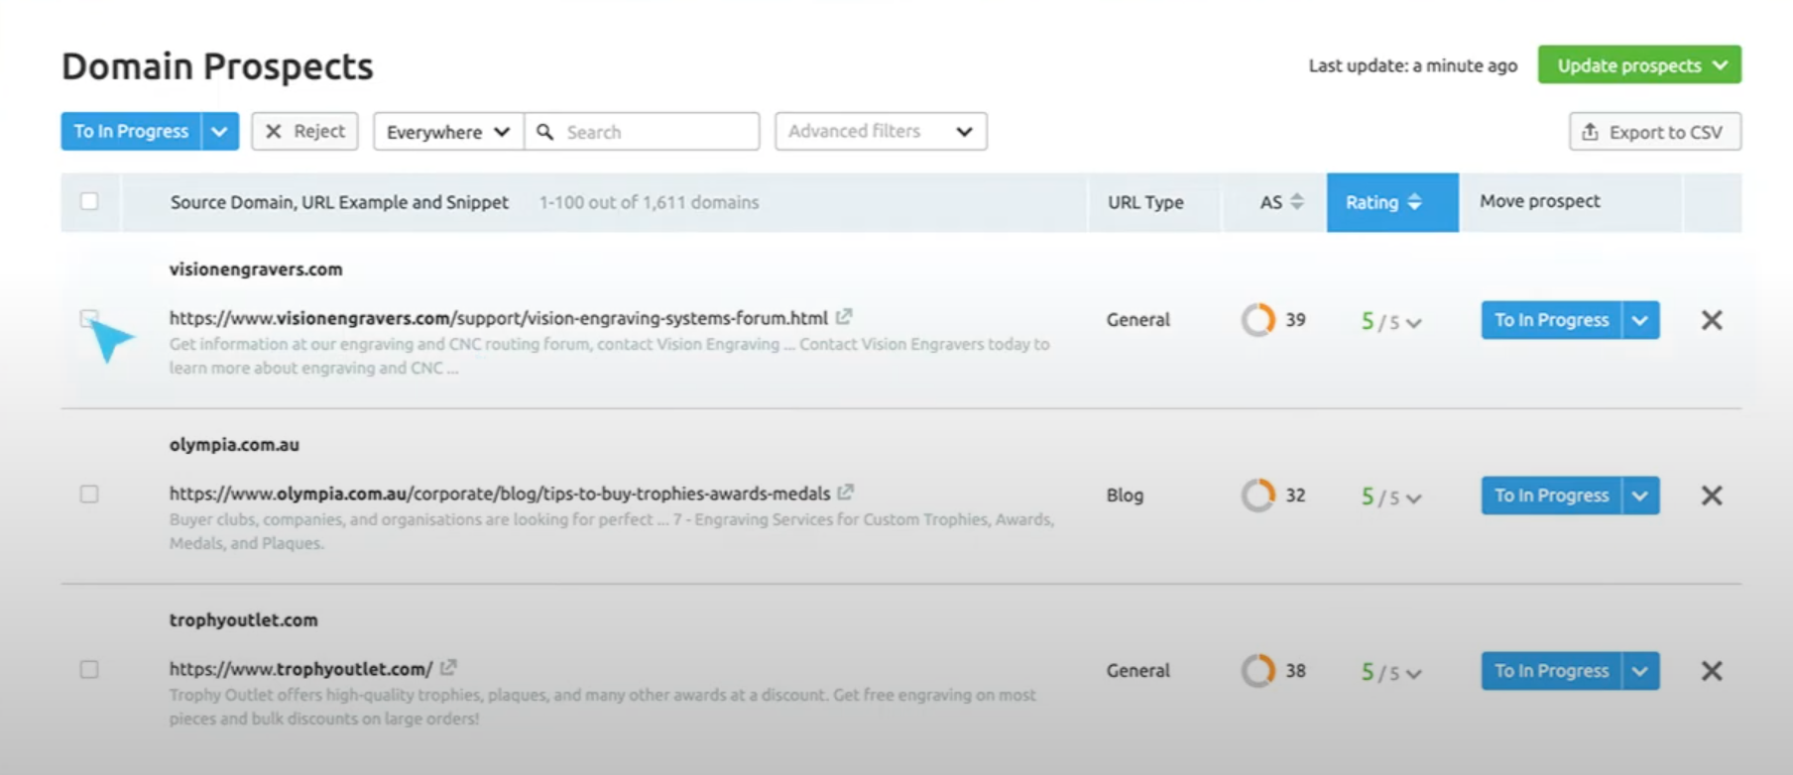Sort by AS column arrows
This screenshot has width=1793, height=775.
click(1296, 202)
